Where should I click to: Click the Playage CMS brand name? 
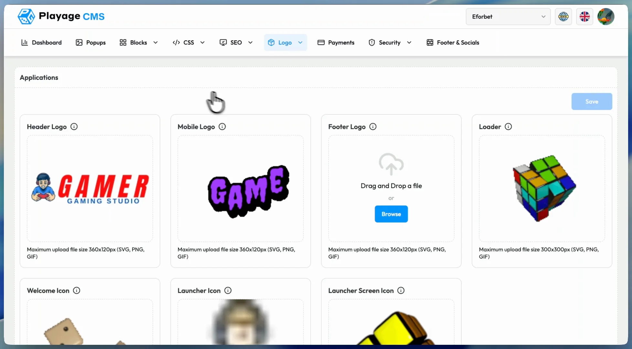[72, 16]
